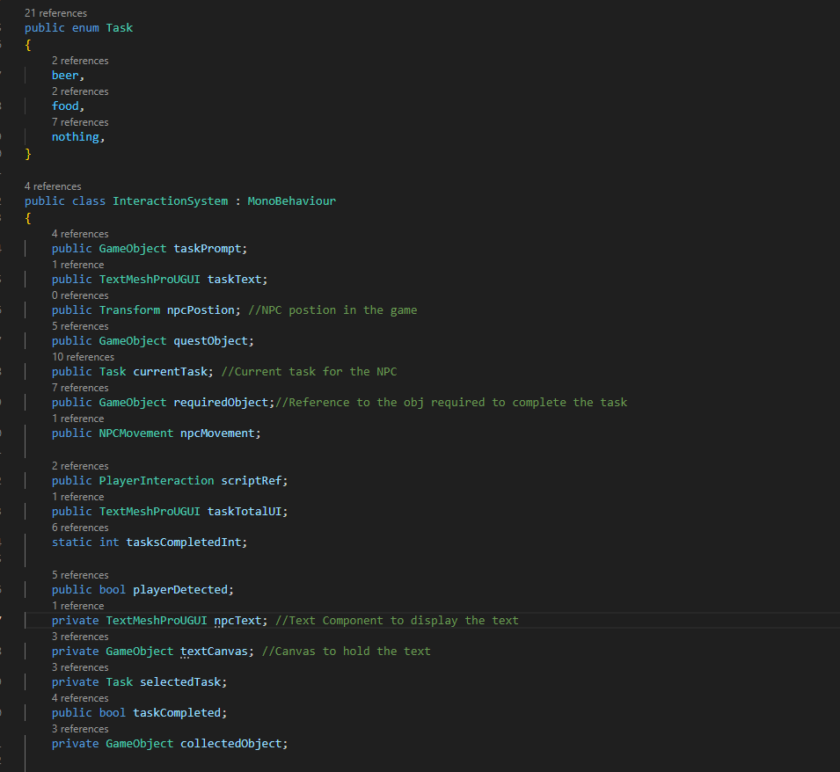Click the scriptRef variable name
840x772 pixels.
[x=252, y=481]
